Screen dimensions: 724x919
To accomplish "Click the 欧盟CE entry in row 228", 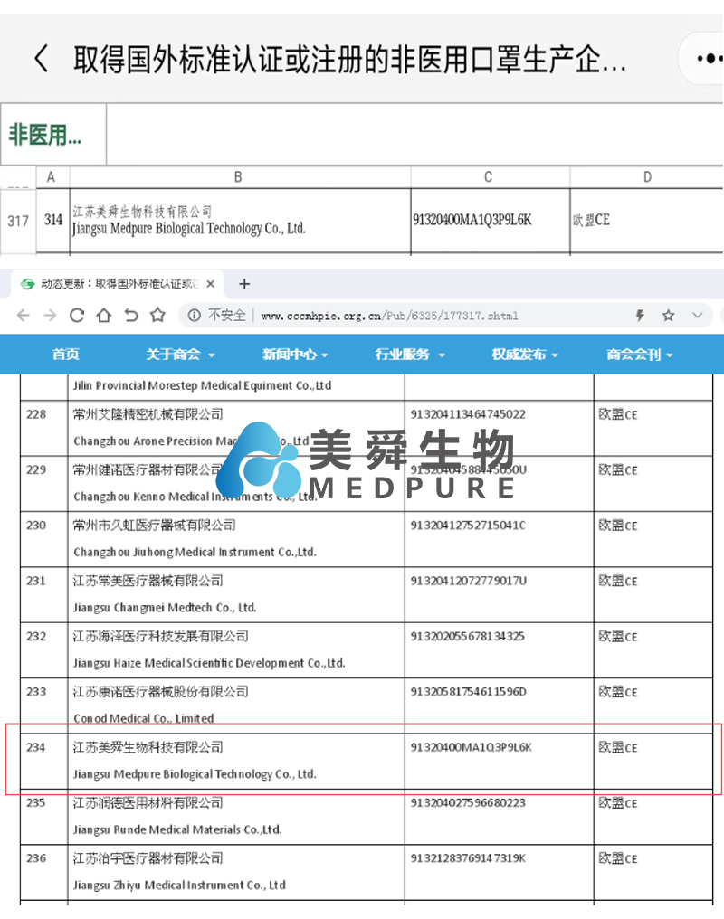I will [x=618, y=415].
